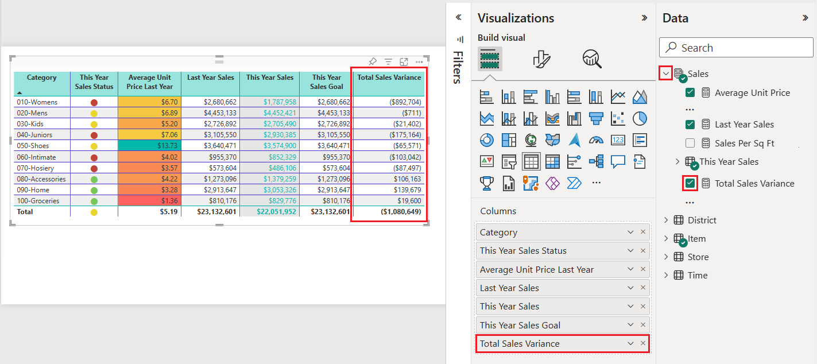
Task: Select the KPI visual icon
Action: click(487, 162)
